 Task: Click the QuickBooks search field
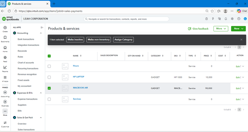(x=126, y=19)
